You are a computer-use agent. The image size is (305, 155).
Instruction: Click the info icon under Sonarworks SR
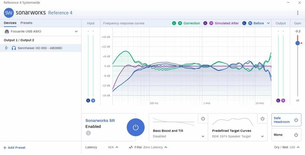(88, 133)
